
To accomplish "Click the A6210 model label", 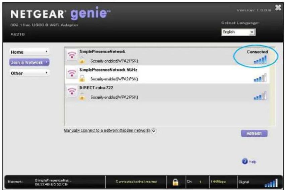I will point(18,35).
